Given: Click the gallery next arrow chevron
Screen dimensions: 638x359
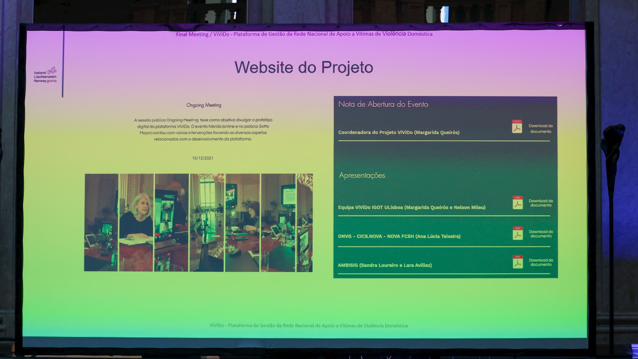Looking at the screenshot, I should [304, 222].
